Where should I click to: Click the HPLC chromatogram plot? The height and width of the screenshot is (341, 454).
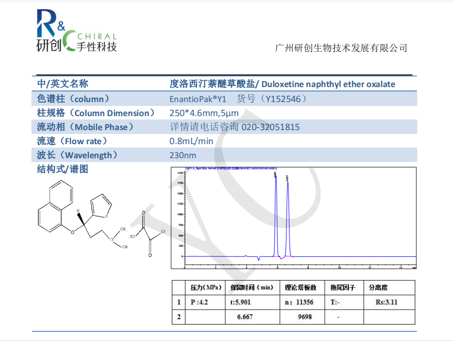[x=294, y=218]
